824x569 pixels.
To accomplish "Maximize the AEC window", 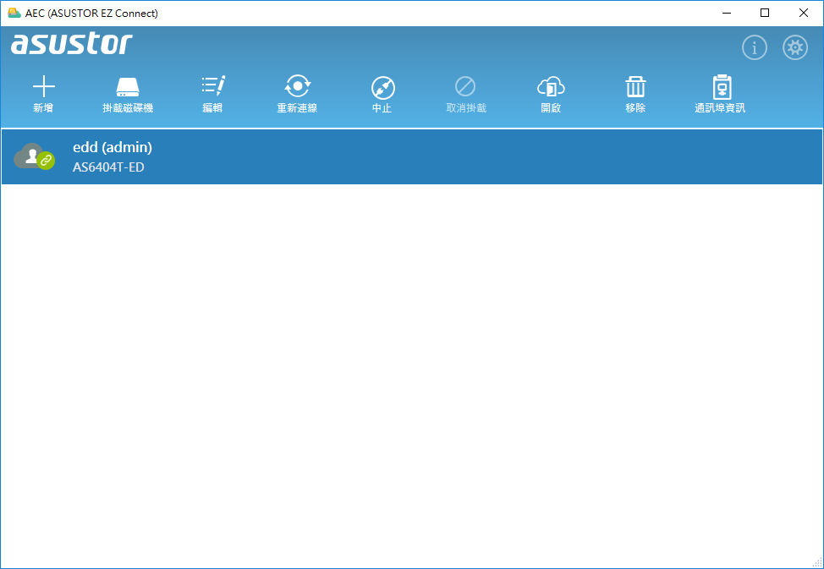I will coord(765,14).
